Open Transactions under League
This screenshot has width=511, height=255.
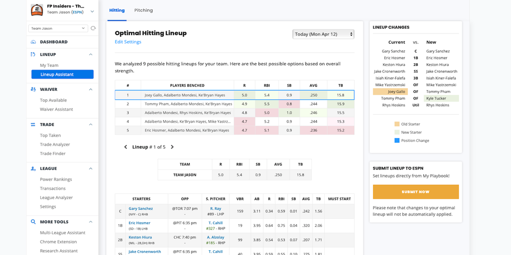[53, 188]
